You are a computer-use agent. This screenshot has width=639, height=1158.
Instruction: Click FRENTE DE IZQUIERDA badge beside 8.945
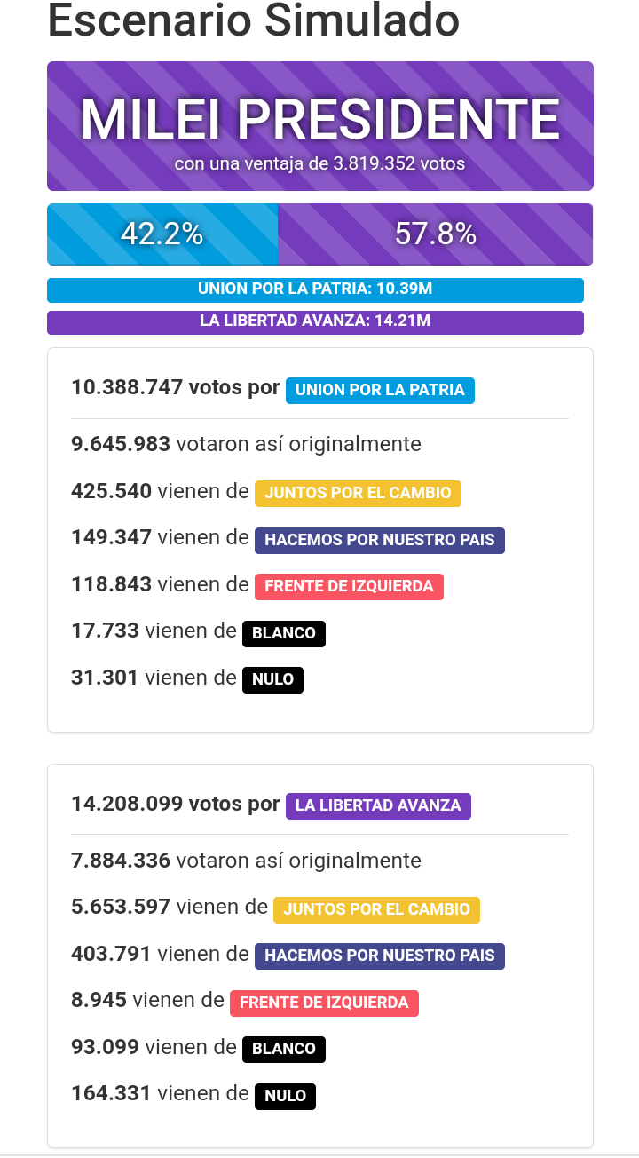tap(324, 1003)
